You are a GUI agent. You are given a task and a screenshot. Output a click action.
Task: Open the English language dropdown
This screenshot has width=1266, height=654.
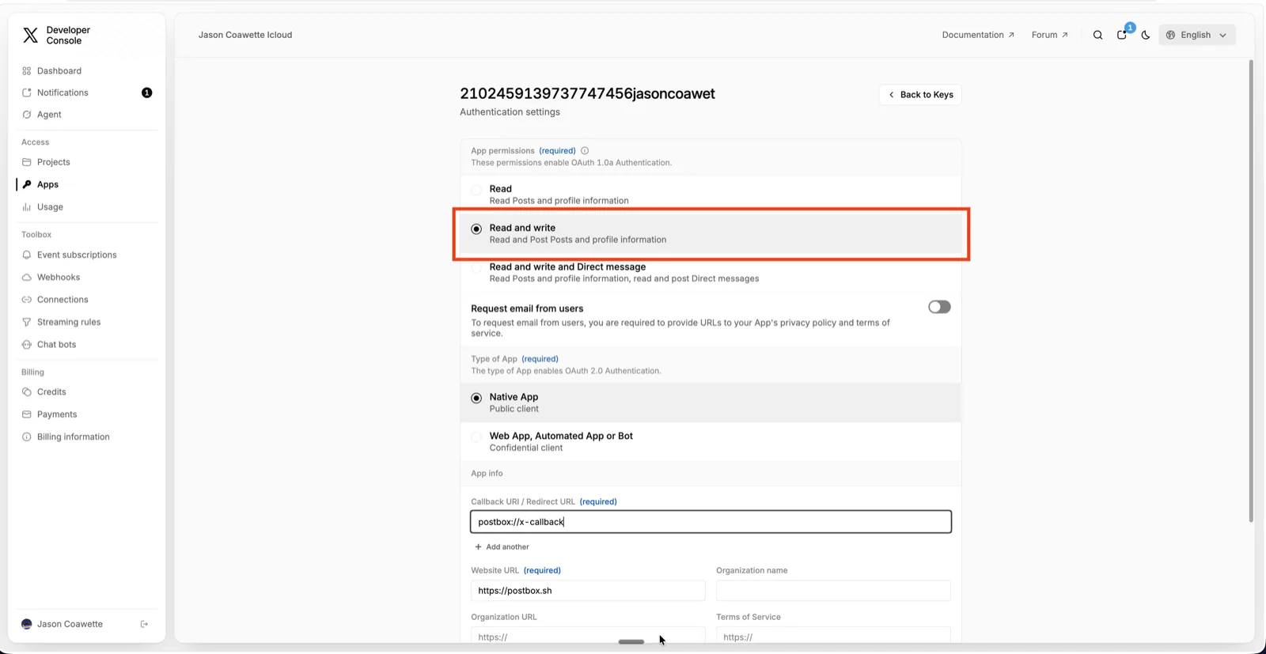pyautogui.click(x=1196, y=35)
